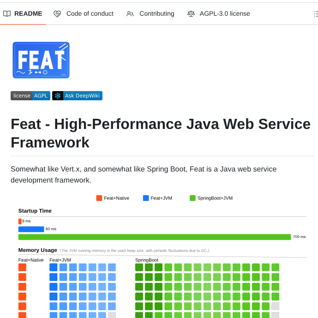
Task: Open the outline list icon at top right
Action: click(x=315, y=14)
